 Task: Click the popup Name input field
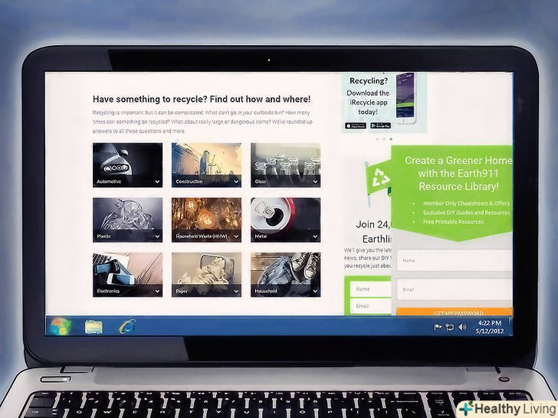455,260
